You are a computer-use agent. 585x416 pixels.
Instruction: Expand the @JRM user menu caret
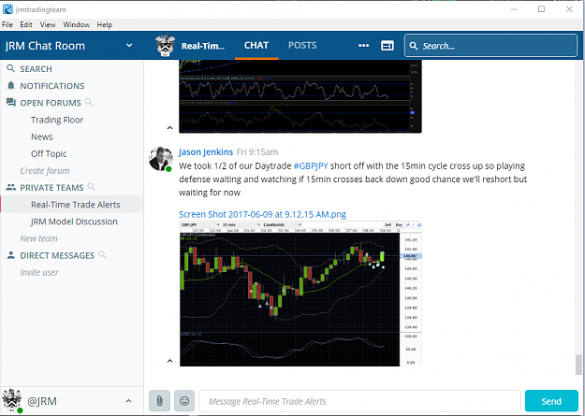[129, 401]
